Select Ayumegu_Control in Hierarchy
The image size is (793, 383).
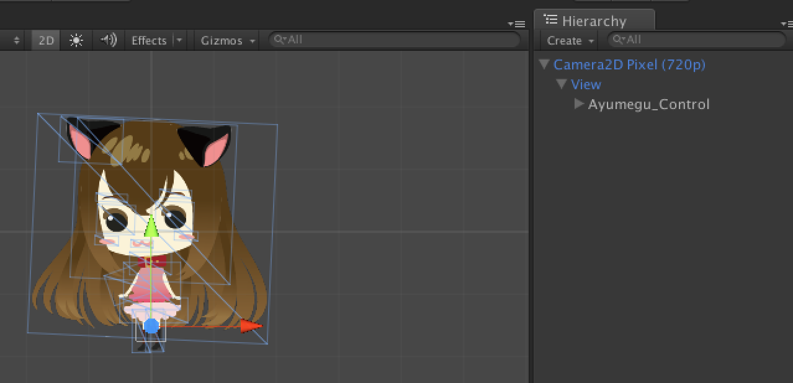648,104
